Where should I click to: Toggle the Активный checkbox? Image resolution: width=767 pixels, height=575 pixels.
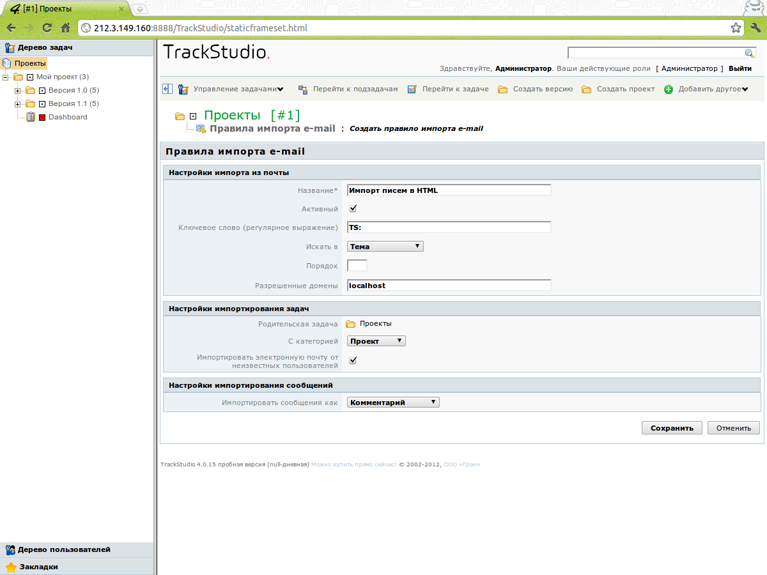353,208
